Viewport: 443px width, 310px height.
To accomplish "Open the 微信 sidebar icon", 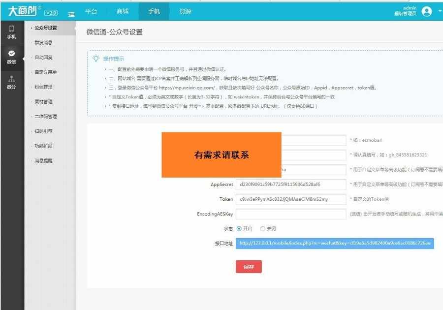I will pos(12,57).
